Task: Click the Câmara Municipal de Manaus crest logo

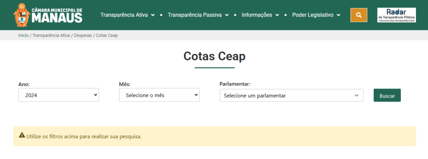Action: (x=21, y=15)
